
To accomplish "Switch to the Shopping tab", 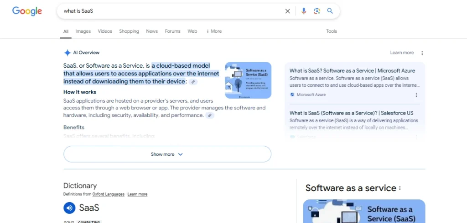I will pos(129,31).
